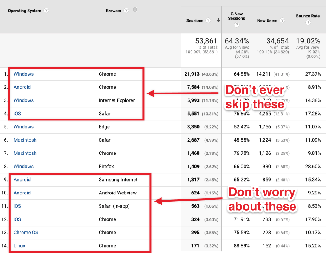Open help icon under Bounce Rate
Screen dimensions: 326x253
click(308, 22)
